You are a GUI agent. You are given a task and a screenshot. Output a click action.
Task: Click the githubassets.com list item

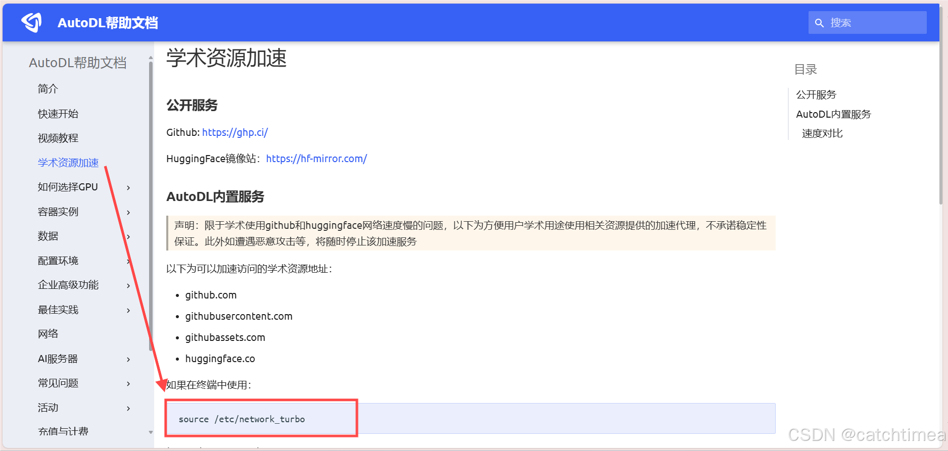[225, 337]
